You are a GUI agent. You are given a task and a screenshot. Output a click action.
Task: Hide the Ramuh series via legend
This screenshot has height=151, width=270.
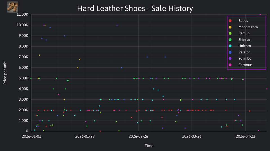point(244,33)
